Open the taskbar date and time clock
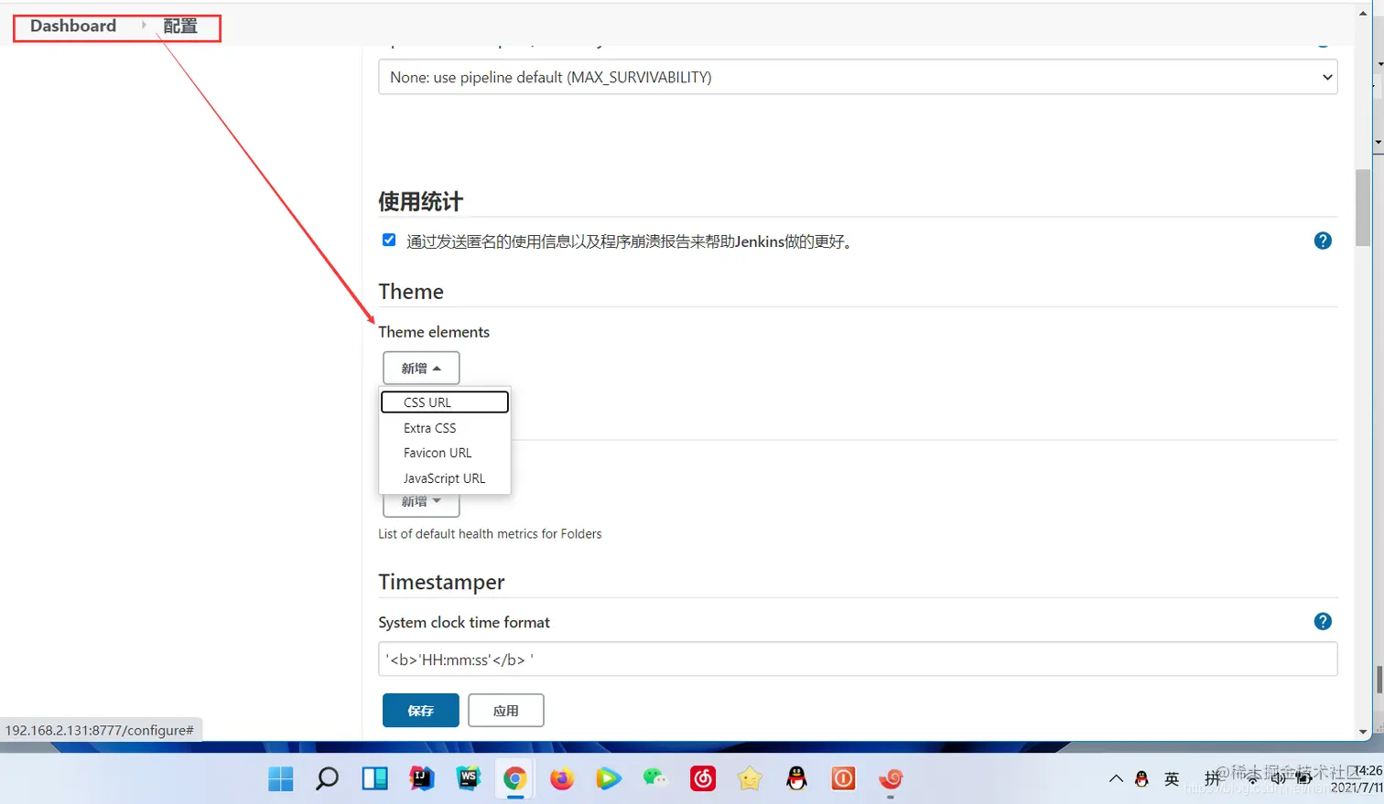This screenshot has height=804, width=1384. coord(1357,779)
